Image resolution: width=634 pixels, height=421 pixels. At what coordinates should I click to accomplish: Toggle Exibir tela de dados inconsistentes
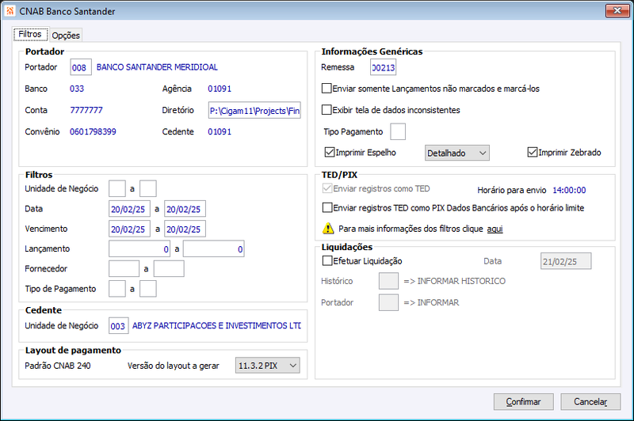pyautogui.click(x=327, y=110)
